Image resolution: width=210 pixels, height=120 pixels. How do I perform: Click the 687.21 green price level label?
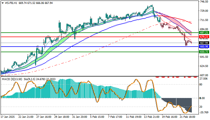[x=204, y=33]
